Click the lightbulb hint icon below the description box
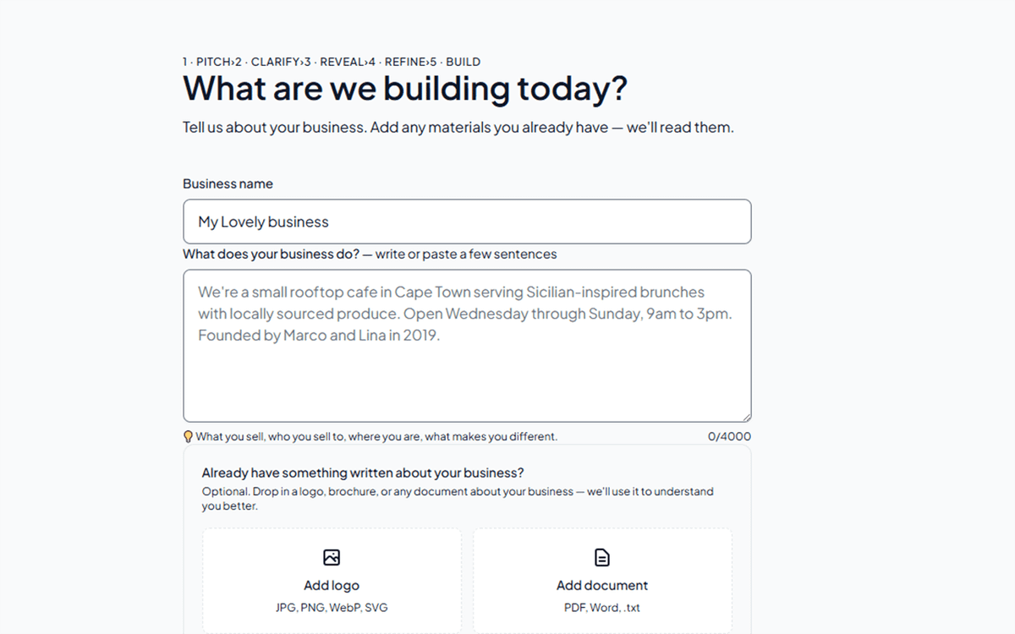Image resolution: width=1015 pixels, height=634 pixels. [x=189, y=437]
